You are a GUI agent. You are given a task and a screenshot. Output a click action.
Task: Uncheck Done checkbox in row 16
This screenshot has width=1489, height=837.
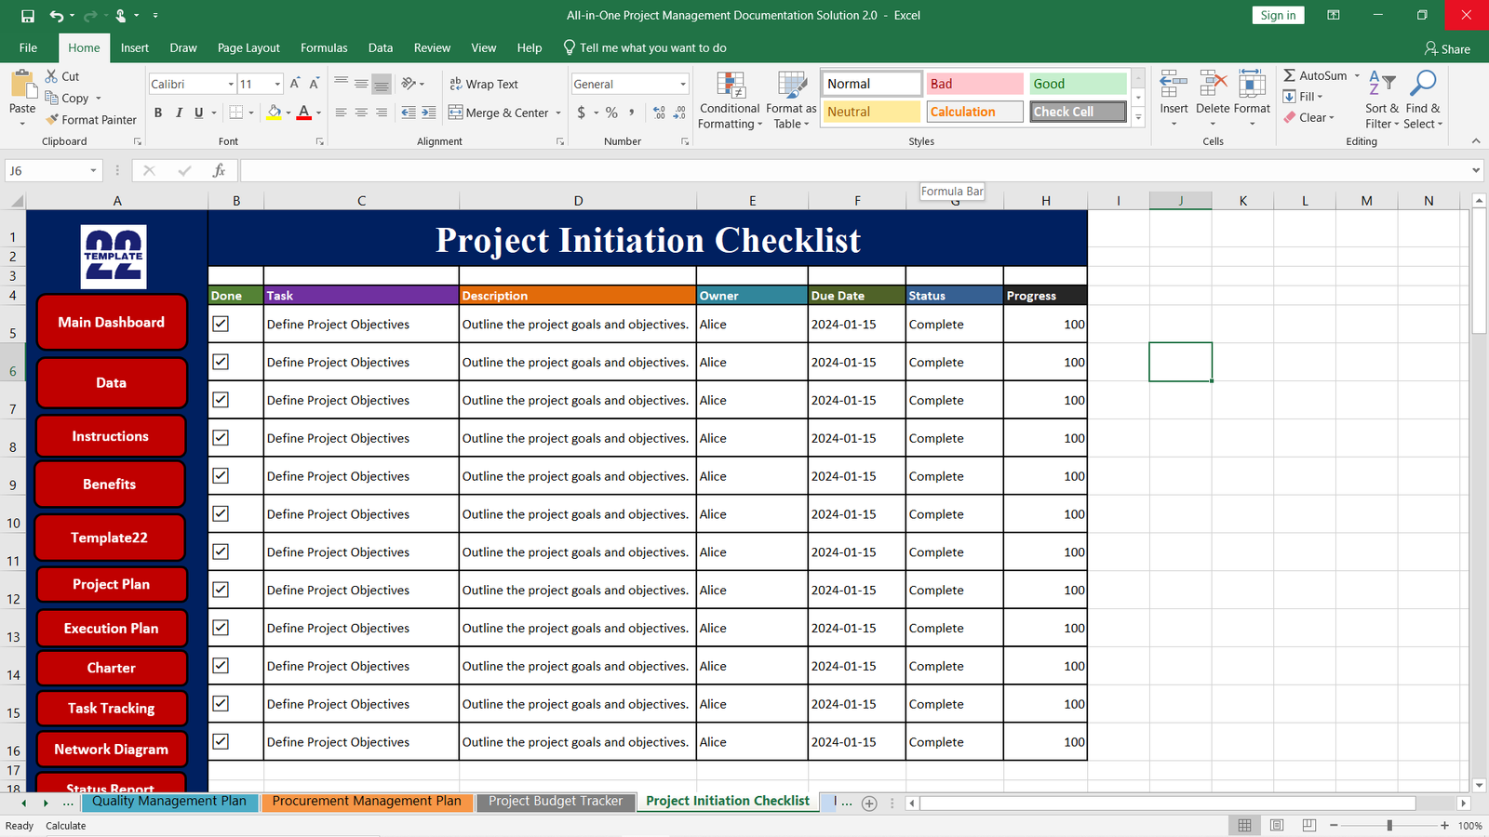click(221, 741)
